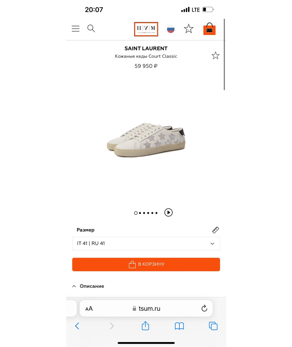This screenshot has width=292, height=347.
Task: Tap the Safari text size AA button
Action: click(89, 309)
